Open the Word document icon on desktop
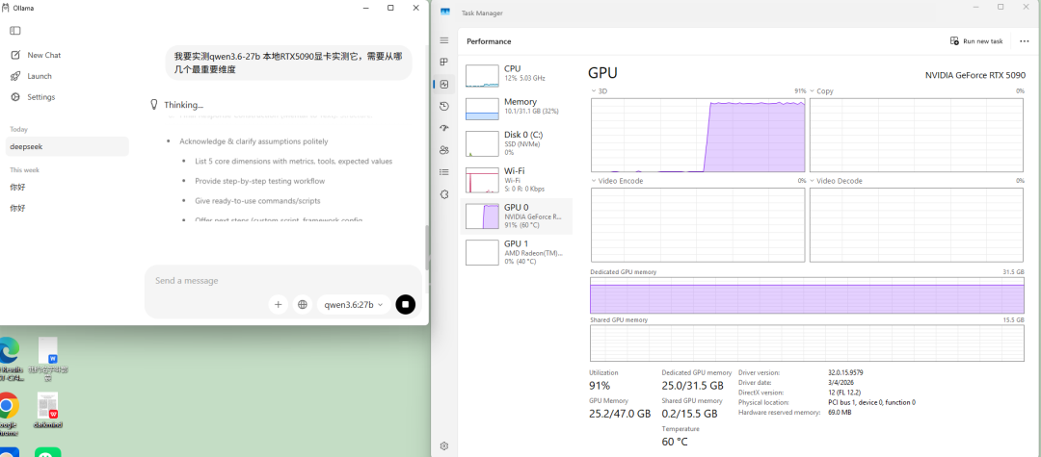 tap(48, 358)
